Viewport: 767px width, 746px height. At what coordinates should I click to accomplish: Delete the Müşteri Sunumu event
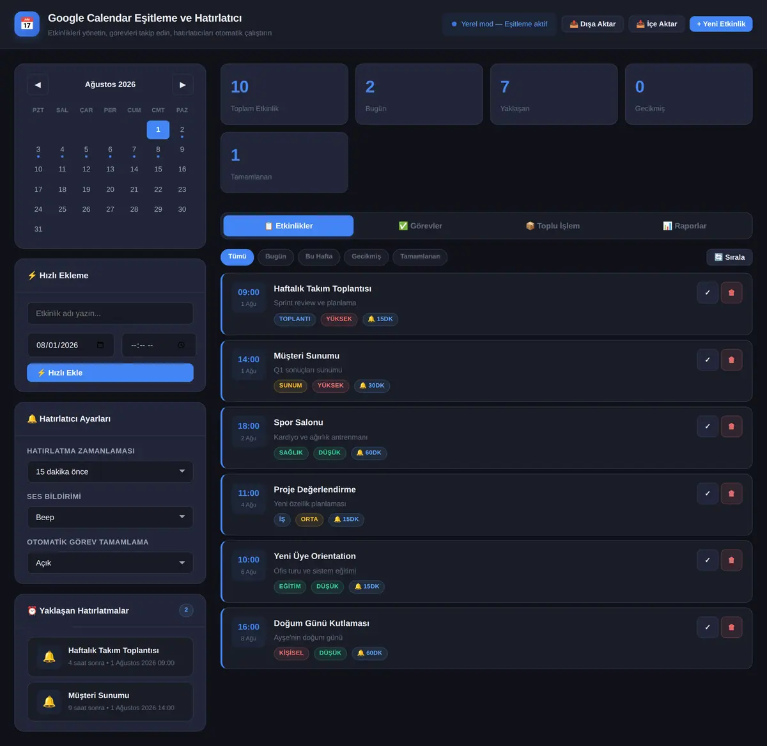pyautogui.click(x=732, y=360)
